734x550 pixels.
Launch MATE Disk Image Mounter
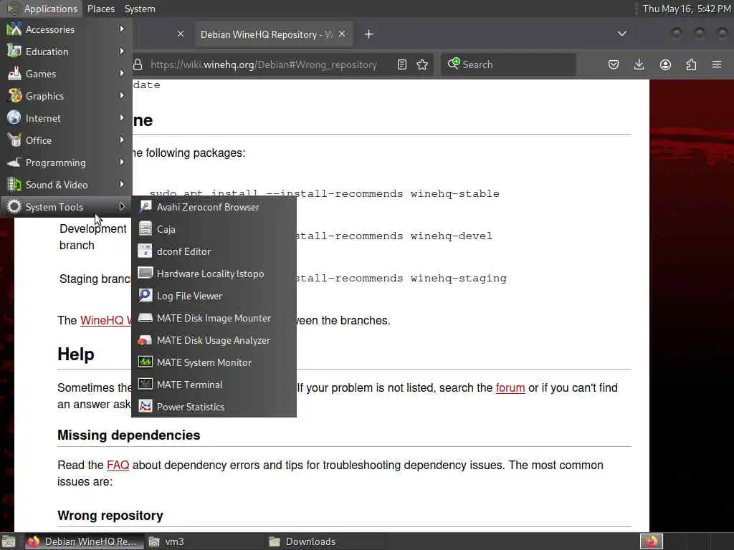[214, 318]
